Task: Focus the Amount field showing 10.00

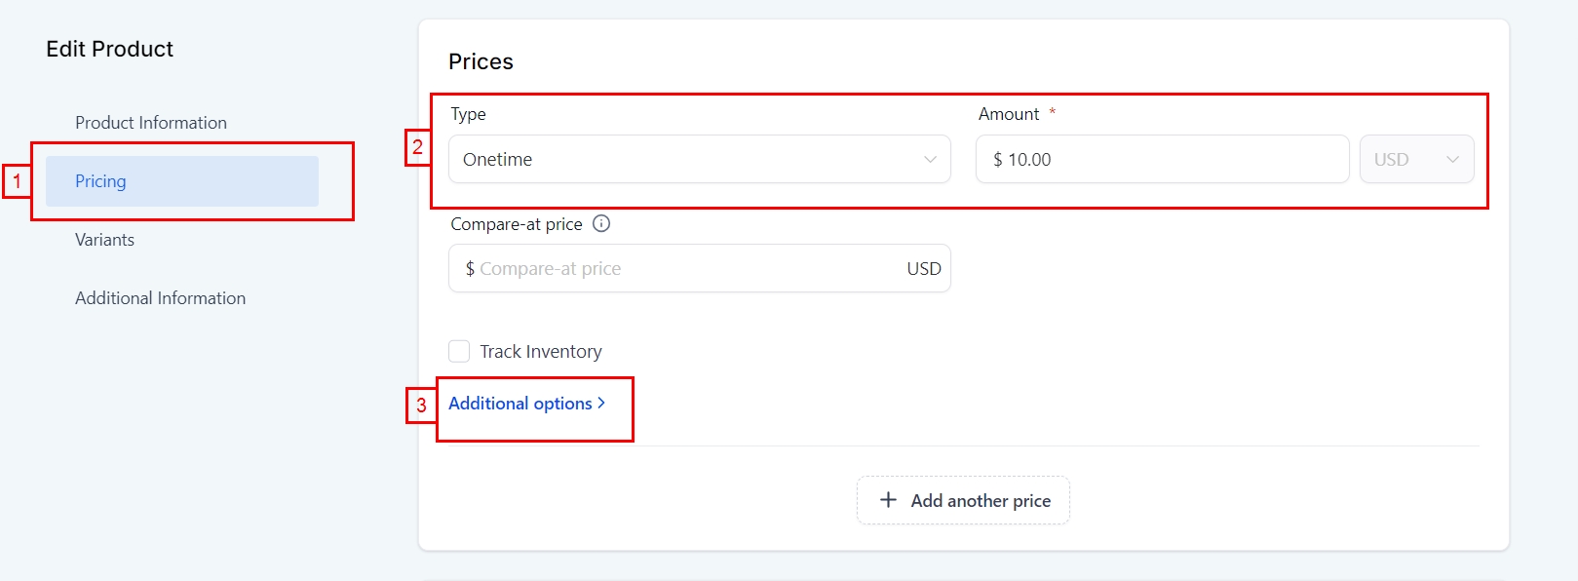Action: click(1162, 160)
